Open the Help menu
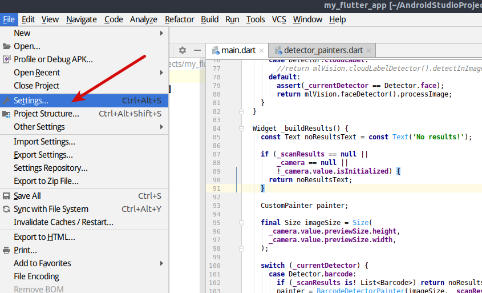 click(x=338, y=19)
